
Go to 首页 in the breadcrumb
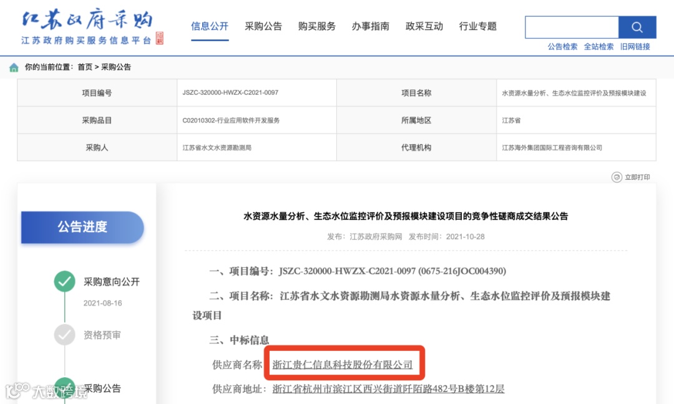tap(85, 67)
